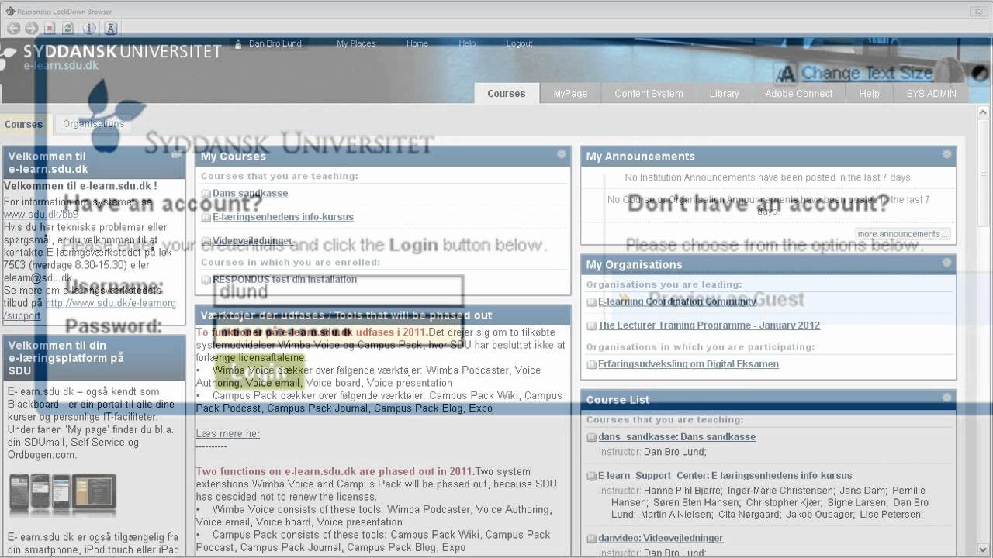Viewport: 993px width, 558px height.
Task: Open the LockDown Browser info icon
Action: [x=89, y=28]
